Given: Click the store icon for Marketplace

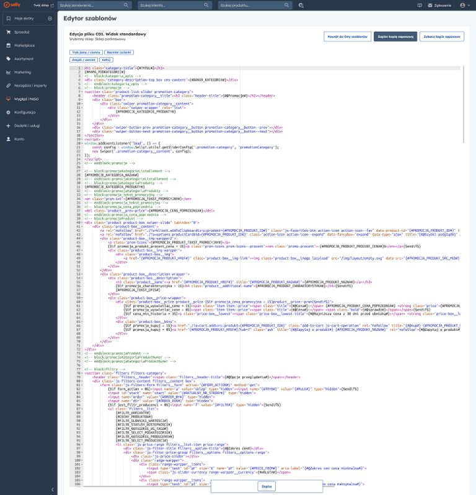Looking at the screenshot, I should tap(9, 45).
